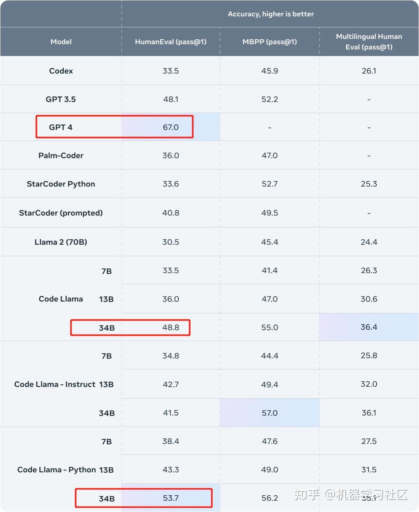Click the highlighted 36.4 multilingual score
419x512 pixels.
click(369, 327)
